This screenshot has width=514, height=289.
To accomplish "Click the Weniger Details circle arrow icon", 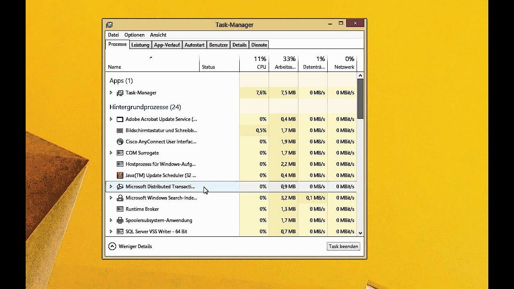I will [112, 246].
